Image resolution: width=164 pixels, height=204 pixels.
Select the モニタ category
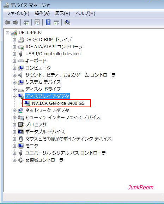click(32, 146)
